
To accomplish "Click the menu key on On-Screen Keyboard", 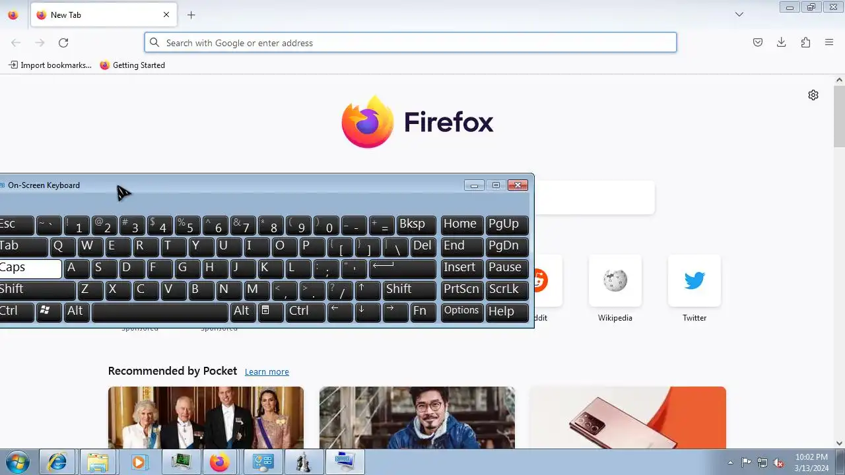I will [271, 311].
